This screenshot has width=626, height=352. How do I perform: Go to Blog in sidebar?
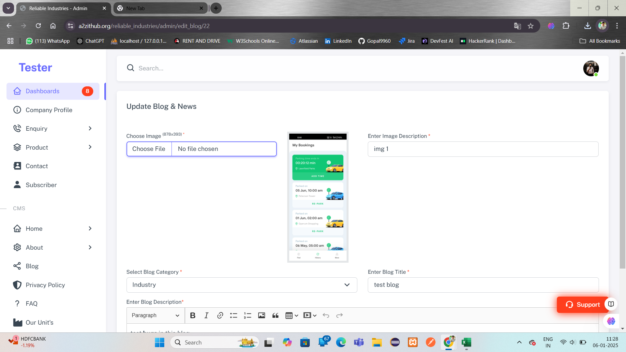[32, 266]
